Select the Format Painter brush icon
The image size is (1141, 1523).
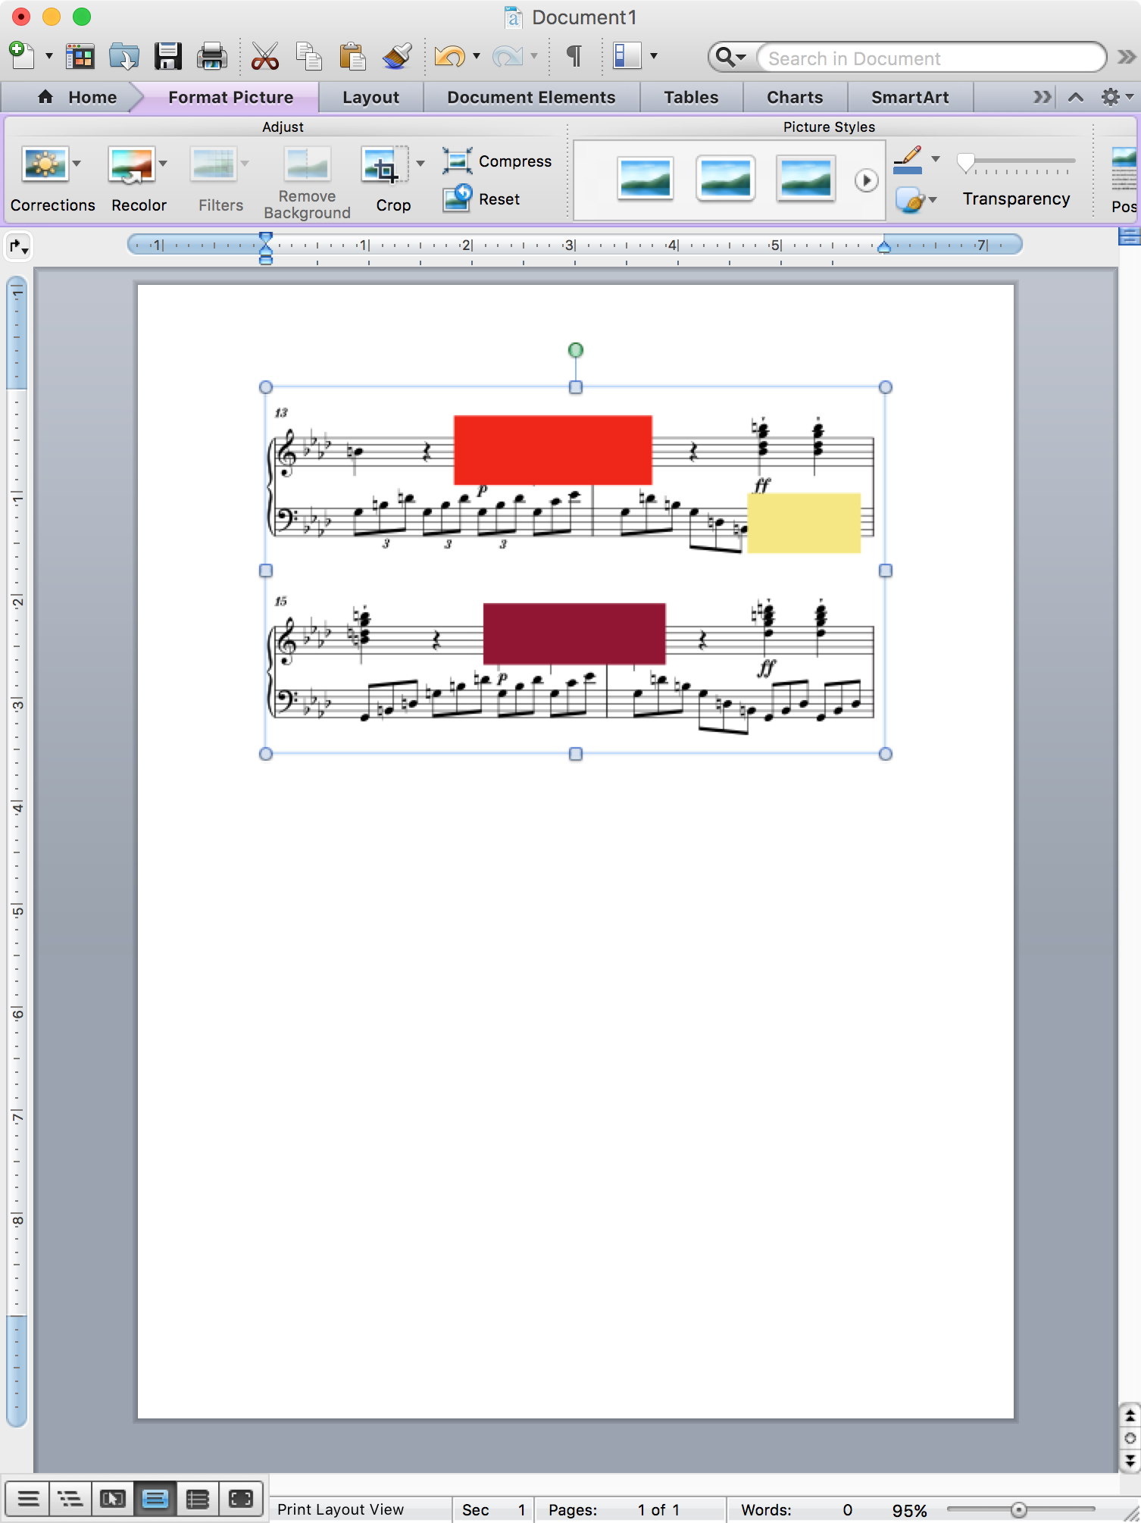click(396, 57)
